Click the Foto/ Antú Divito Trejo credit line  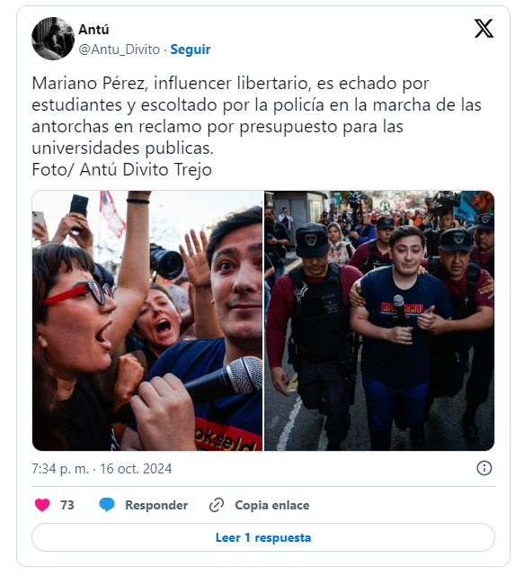tap(122, 170)
